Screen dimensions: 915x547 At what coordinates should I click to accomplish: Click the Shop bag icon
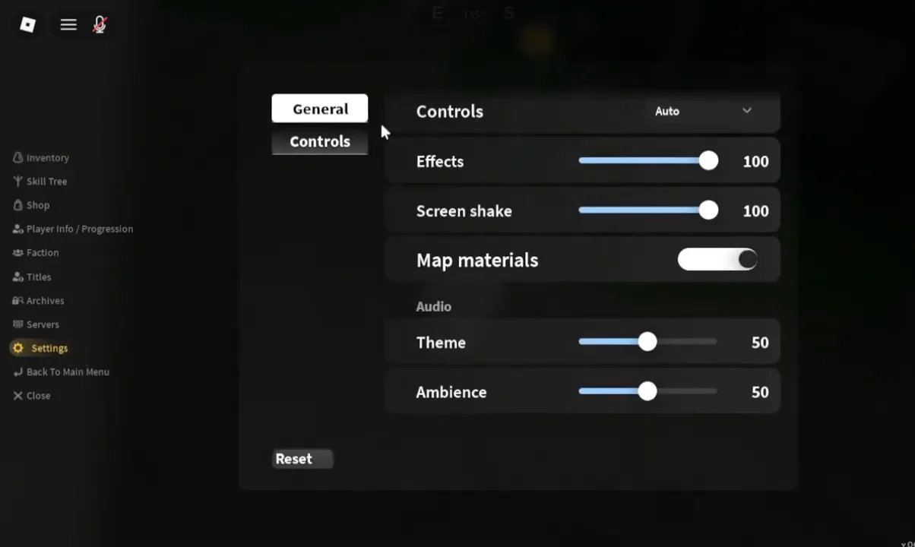coord(17,205)
